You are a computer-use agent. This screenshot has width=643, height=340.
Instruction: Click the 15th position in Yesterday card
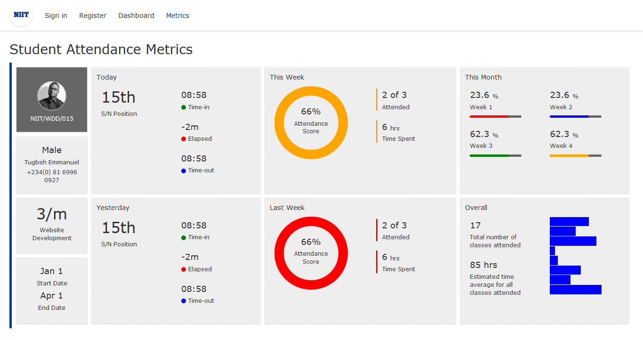click(119, 228)
